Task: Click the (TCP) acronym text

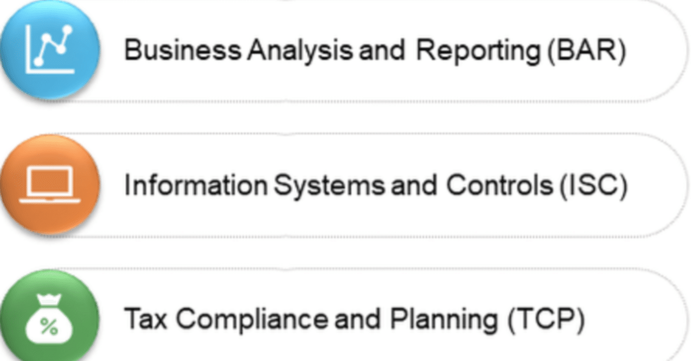Action: [545, 320]
